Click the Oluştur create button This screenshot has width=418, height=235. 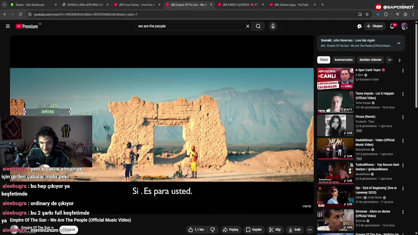(374, 26)
